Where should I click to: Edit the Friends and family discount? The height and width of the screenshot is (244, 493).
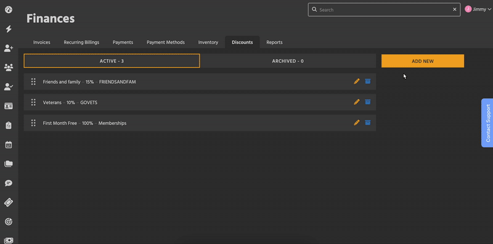357,81
